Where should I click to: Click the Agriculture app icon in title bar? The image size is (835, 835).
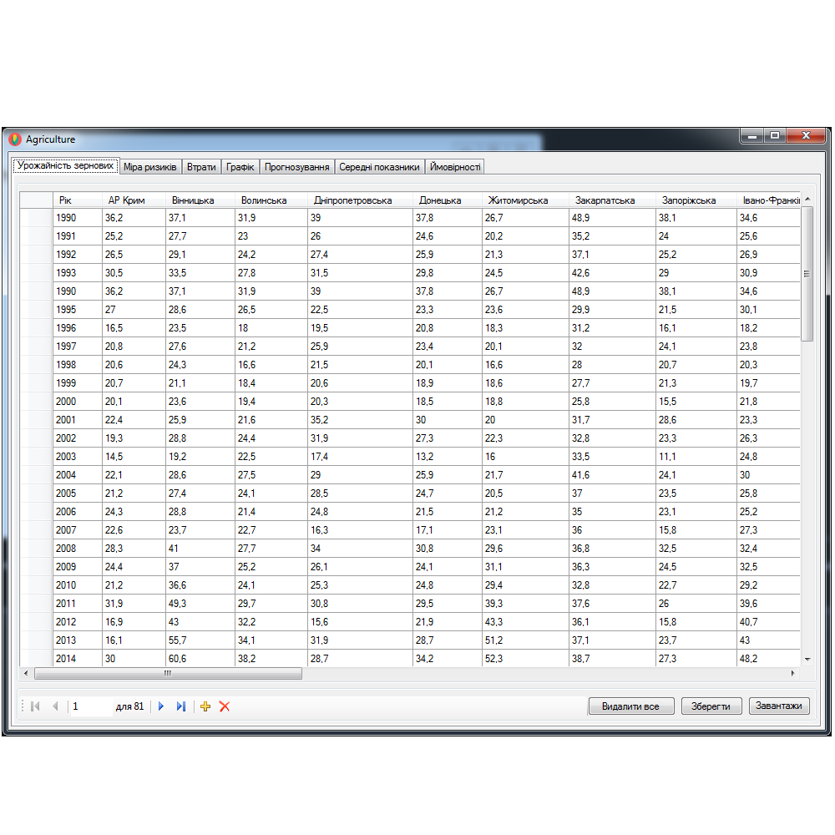(x=15, y=139)
